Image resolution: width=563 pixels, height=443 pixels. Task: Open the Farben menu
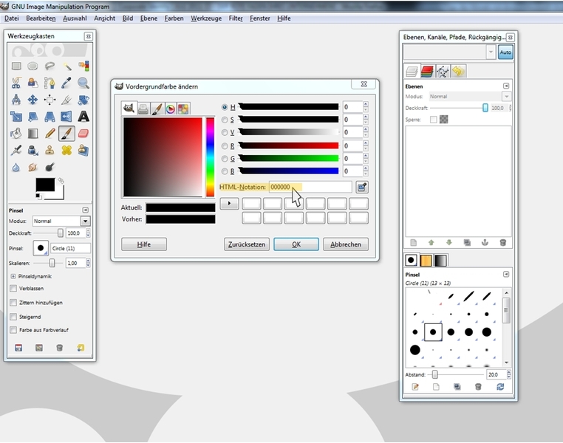click(174, 18)
